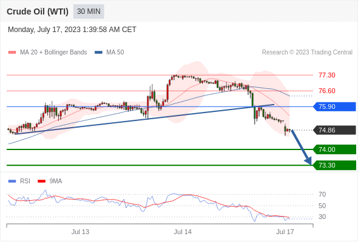Click the RSI 50 level label
The image size is (358, 242).
click(x=322, y=206)
